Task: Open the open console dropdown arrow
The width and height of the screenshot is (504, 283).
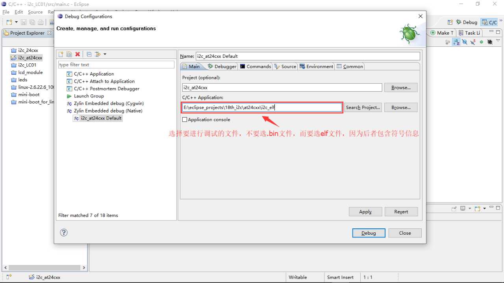Action: [485, 208]
